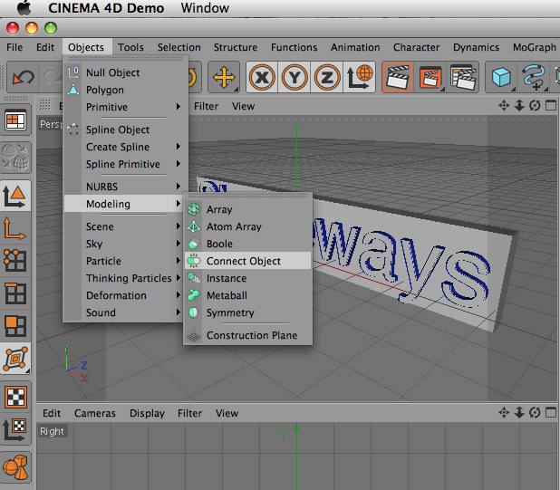Expand the Thinking Particles submenu
560x490 pixels.
125,278
